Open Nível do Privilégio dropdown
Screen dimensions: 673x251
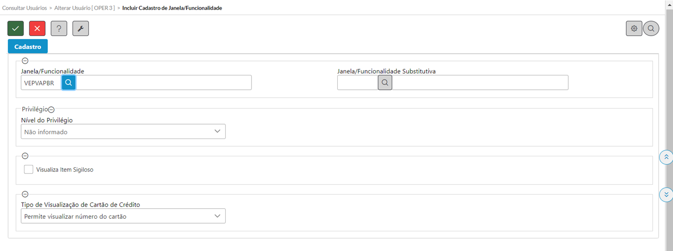pyautogui.click(x=123, y=131)
